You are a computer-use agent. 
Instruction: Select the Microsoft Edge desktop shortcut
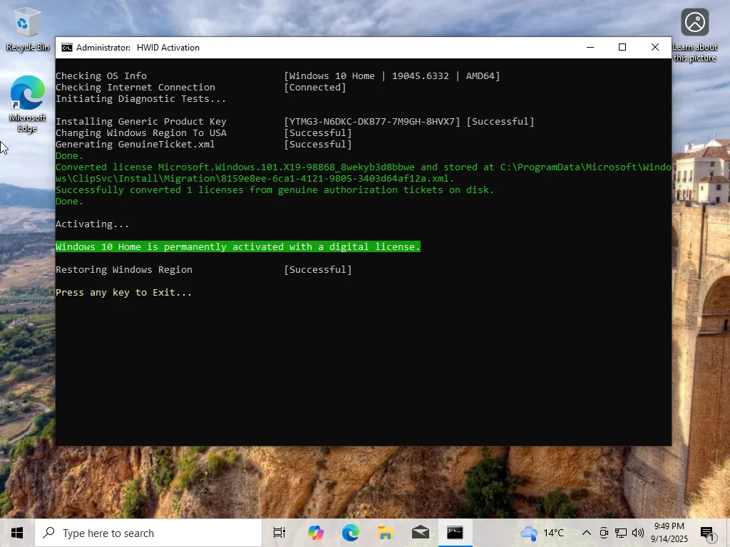click(27, 104)
